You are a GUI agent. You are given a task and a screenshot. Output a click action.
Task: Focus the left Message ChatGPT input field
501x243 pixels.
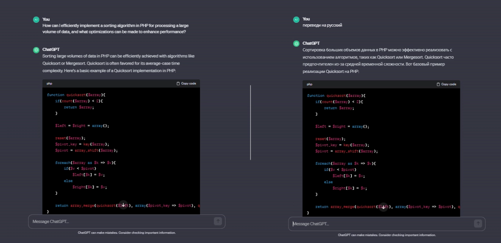(x=121, y=221)
